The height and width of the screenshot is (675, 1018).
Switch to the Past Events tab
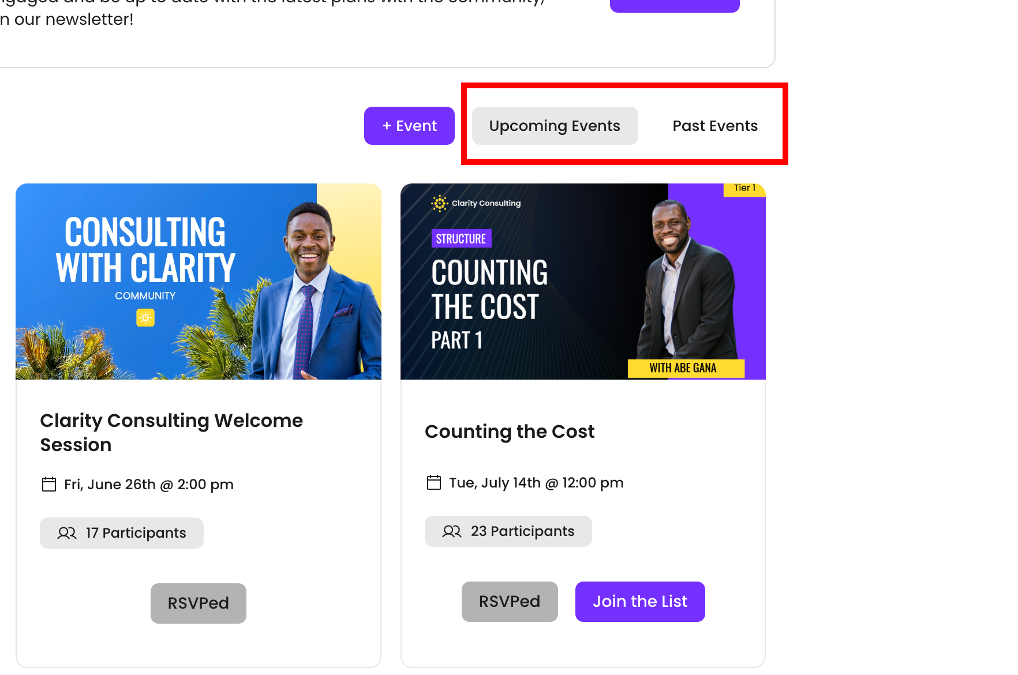(x=715, y=126)
